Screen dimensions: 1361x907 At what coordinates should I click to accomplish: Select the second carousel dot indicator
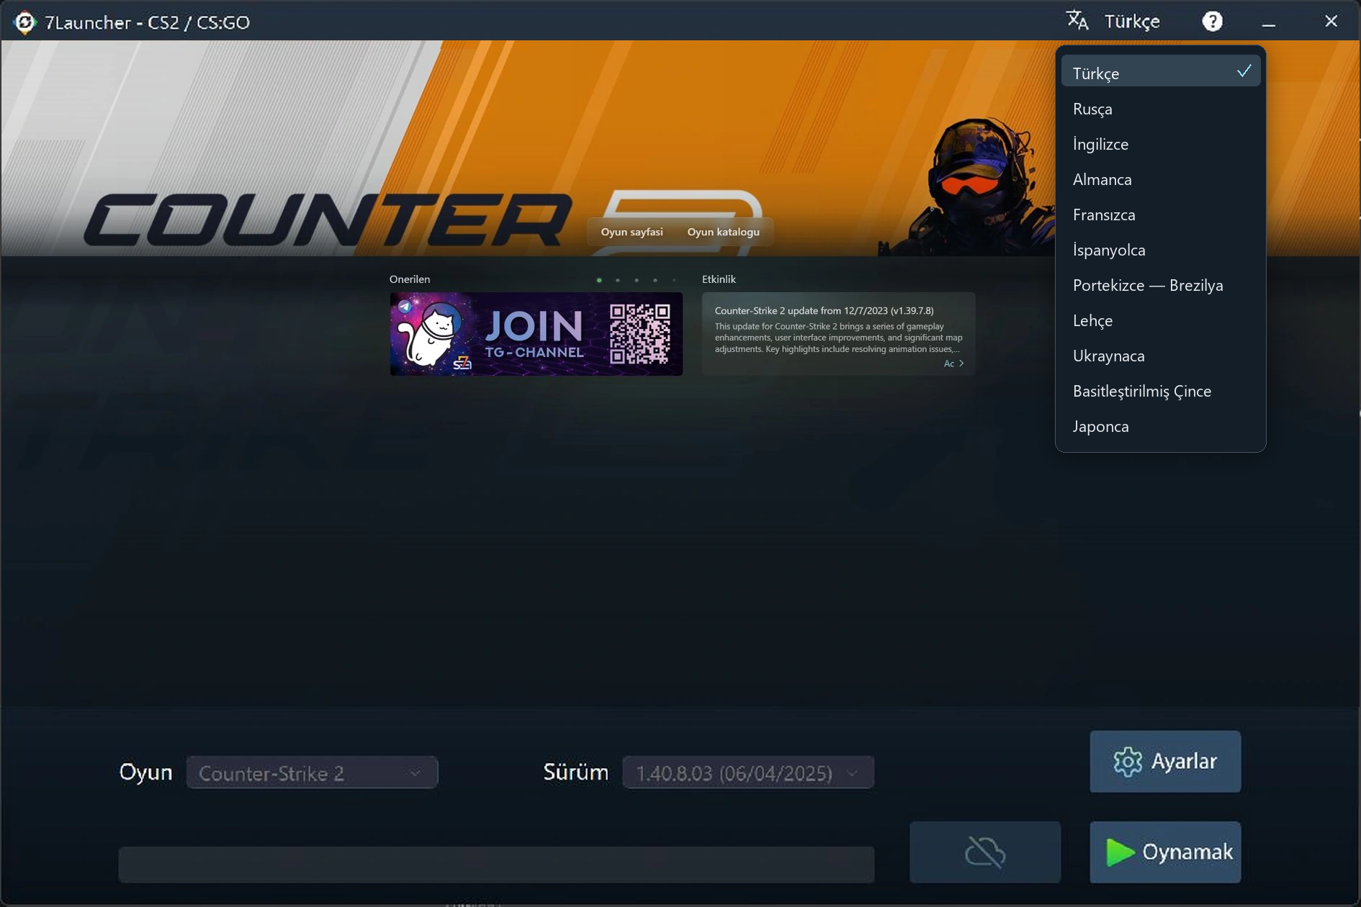[x=618, y=280]
